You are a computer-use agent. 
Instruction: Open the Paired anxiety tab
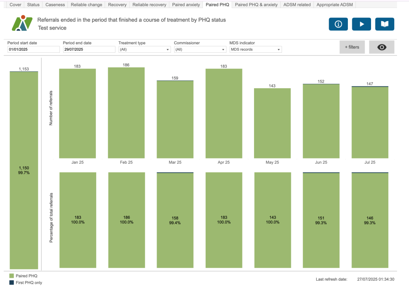click(186, 5)
